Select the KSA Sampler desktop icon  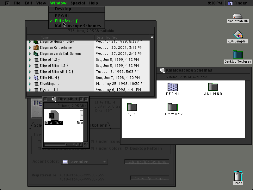pyautogui.click(x=238, y=34)
